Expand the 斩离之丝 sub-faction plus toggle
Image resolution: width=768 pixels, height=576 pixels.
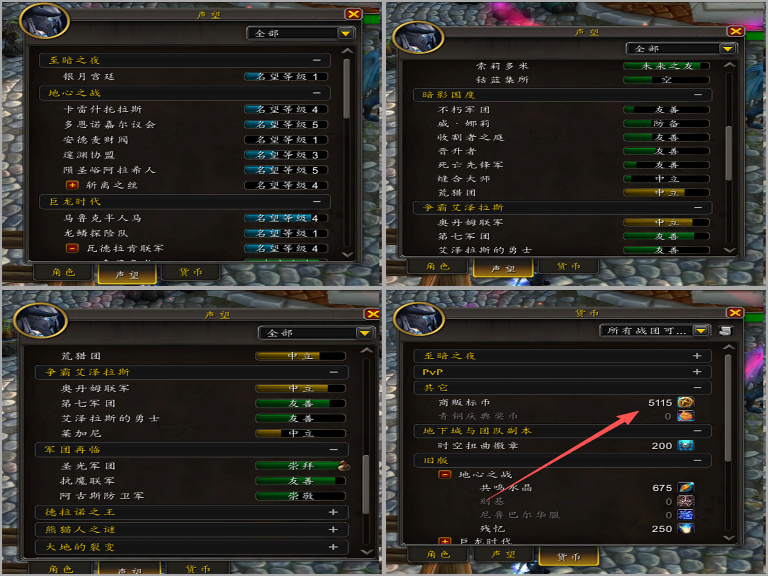[72, 185]
